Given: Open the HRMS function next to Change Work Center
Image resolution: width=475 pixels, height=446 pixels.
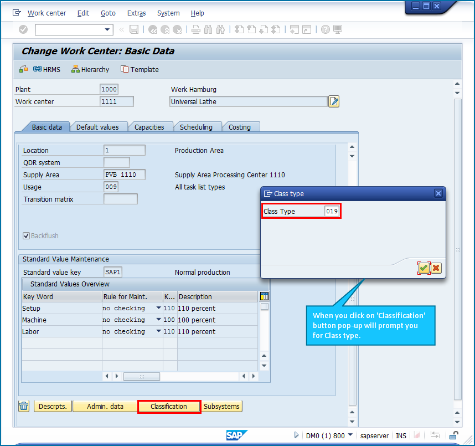Looking at the screenshot, I should coord(47,69).
